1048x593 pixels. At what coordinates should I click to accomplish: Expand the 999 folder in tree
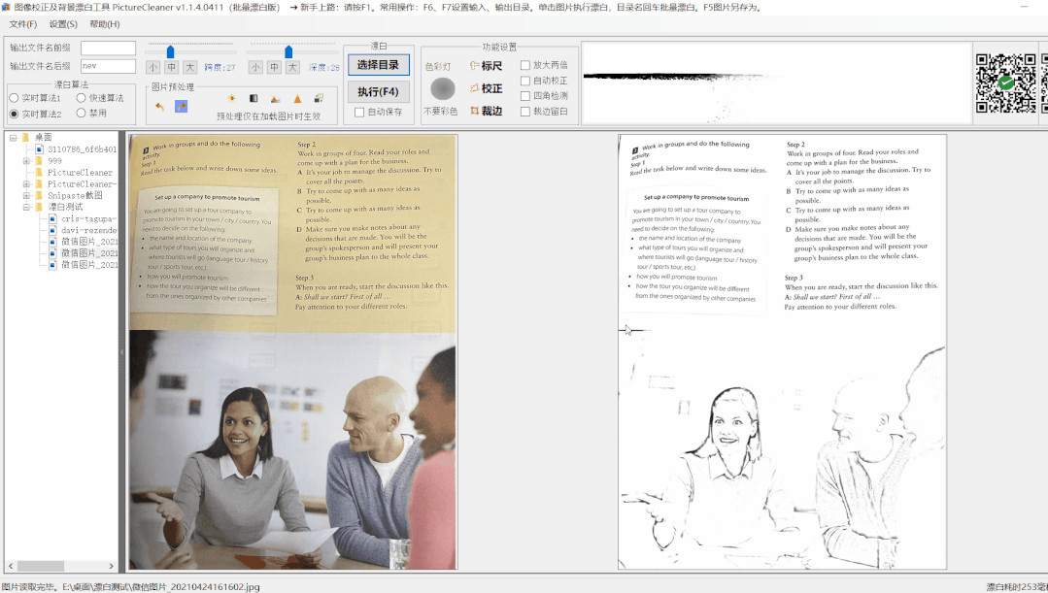pyautogui.click(x=26, y=161)
